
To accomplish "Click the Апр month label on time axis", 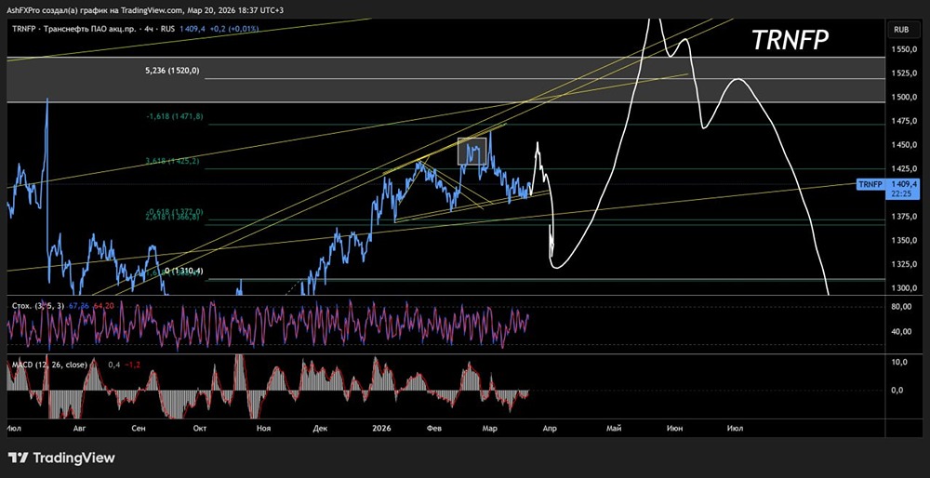I will pyautogui.click(x=550, y=427).
